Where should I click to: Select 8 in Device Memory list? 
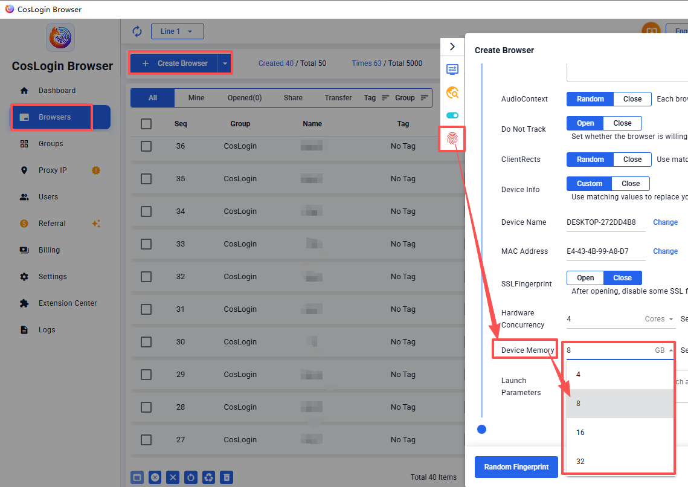point(620,403)
